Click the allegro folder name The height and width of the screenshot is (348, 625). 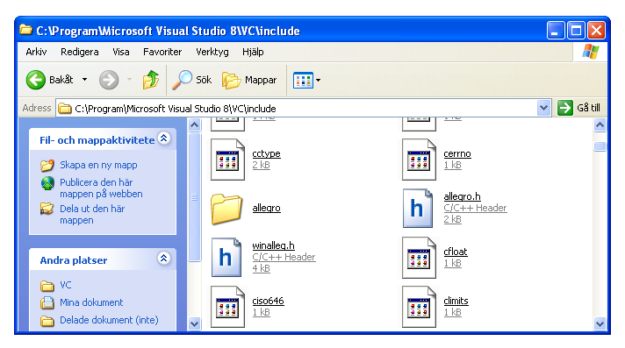pyautogui.click(x=266, y=208)
